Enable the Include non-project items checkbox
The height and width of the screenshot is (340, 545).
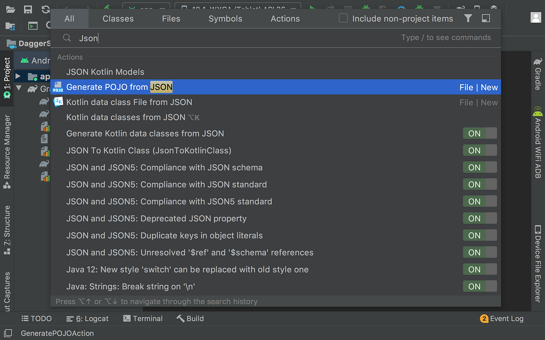[x=343, y=18]
